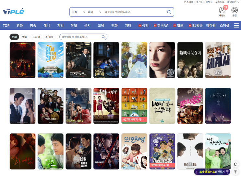241x176 pixels.
Task: Open the 이제 만나러 갑니다 poster
Action: coord(50,60)
